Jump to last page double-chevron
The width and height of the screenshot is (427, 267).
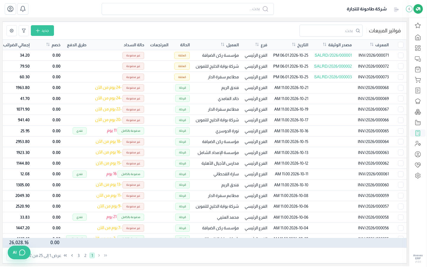[65, 255]
